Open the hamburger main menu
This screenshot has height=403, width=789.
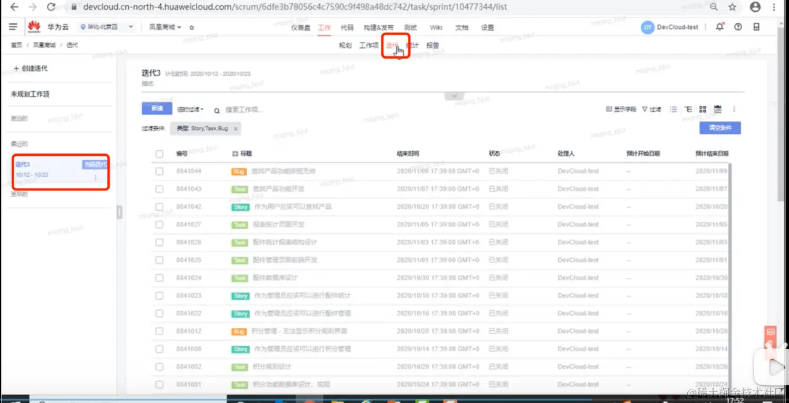[14, 27]
